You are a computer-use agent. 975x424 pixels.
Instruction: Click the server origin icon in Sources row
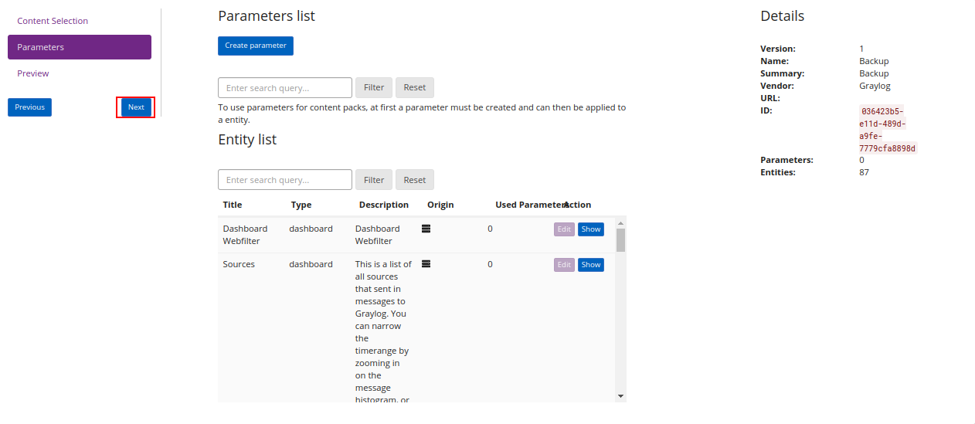(426, 264)
